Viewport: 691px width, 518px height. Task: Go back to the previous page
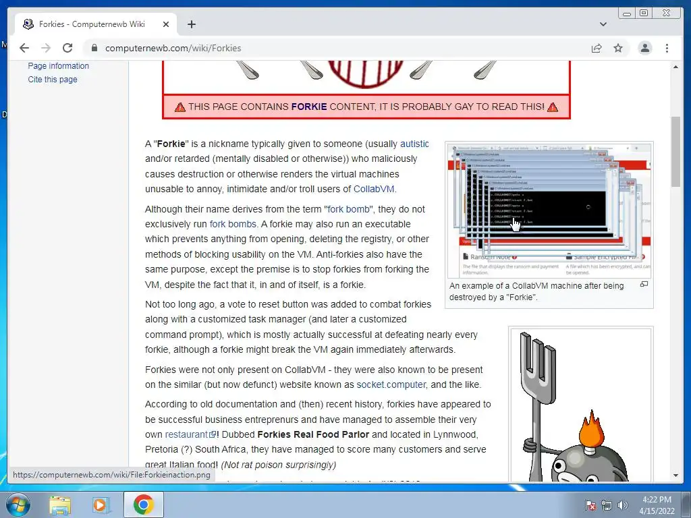24,48
